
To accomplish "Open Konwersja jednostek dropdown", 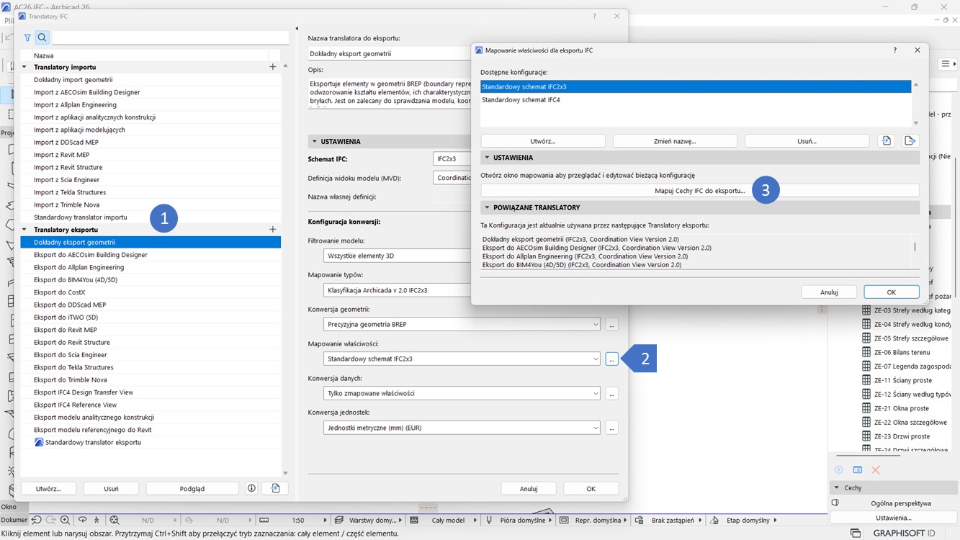I will point(461,428).
